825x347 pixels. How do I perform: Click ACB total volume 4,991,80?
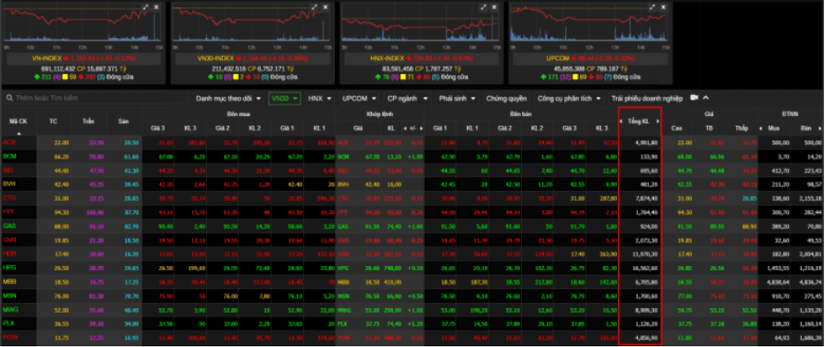647,143
